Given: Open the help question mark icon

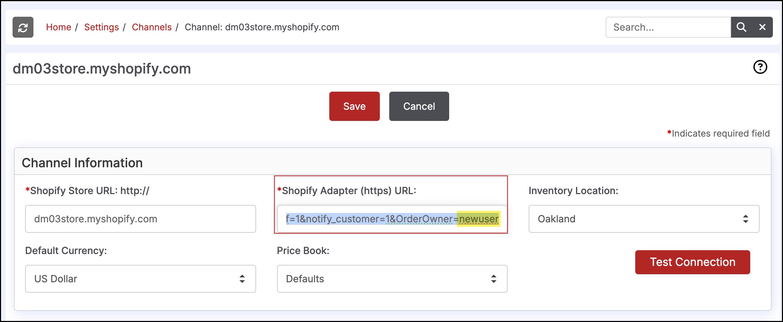Looking at the screenshot, I should (760, 67).
